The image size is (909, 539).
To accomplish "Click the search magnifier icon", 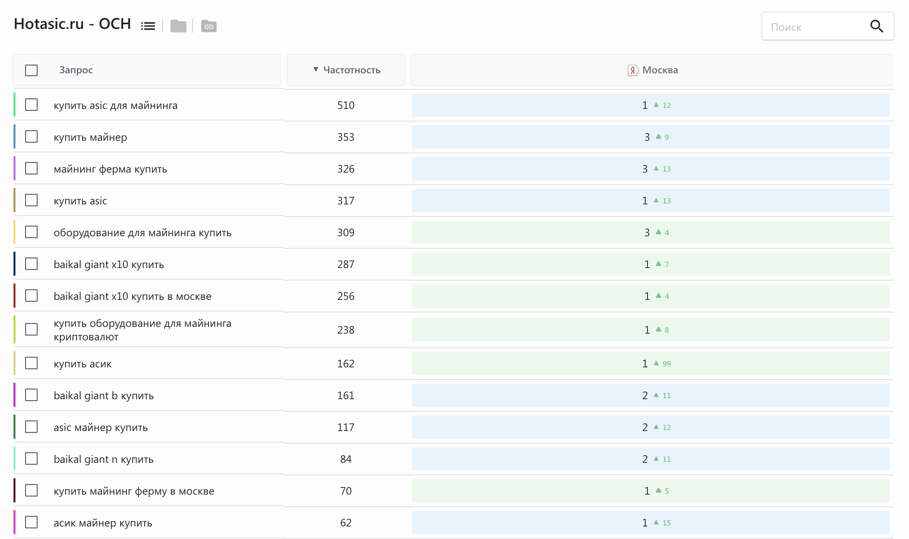I will tap(877, 27).
